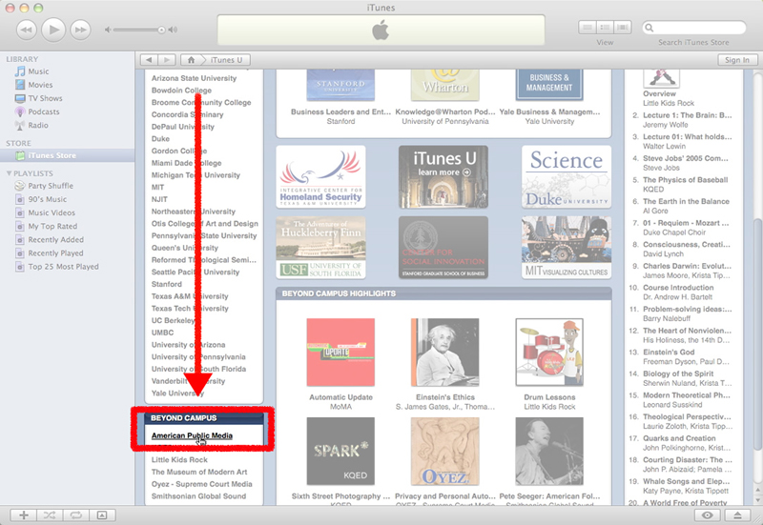Open Center for Social Innovation banner
763x525 pixels.
tap(443, 248)
